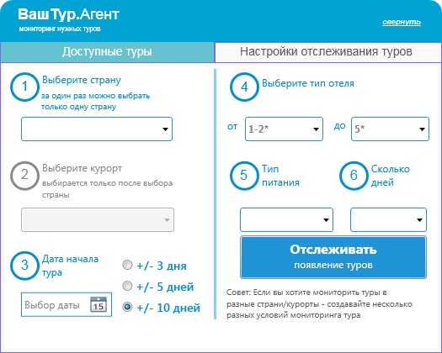Screen dimensions: 442x353
Task: Click the Выбор даты input field
Action: pyautogui.click(x=67, y=304)
